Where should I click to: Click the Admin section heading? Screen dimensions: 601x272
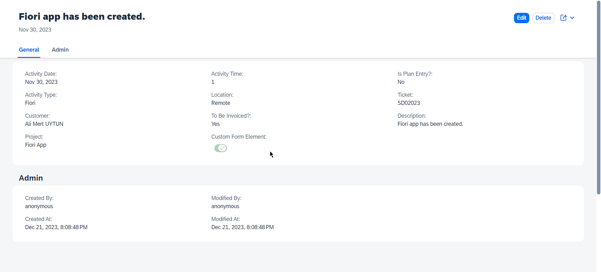pos(31,178)
